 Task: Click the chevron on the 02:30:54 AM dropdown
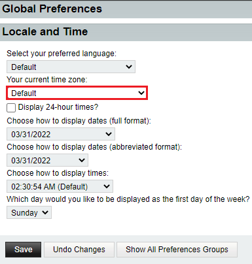coord(107,186)
